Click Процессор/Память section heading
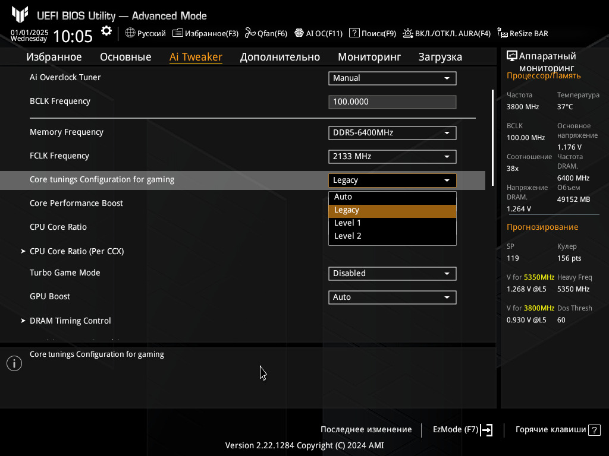The width and height of the screenshot is (609, 456). coord(544,75)
